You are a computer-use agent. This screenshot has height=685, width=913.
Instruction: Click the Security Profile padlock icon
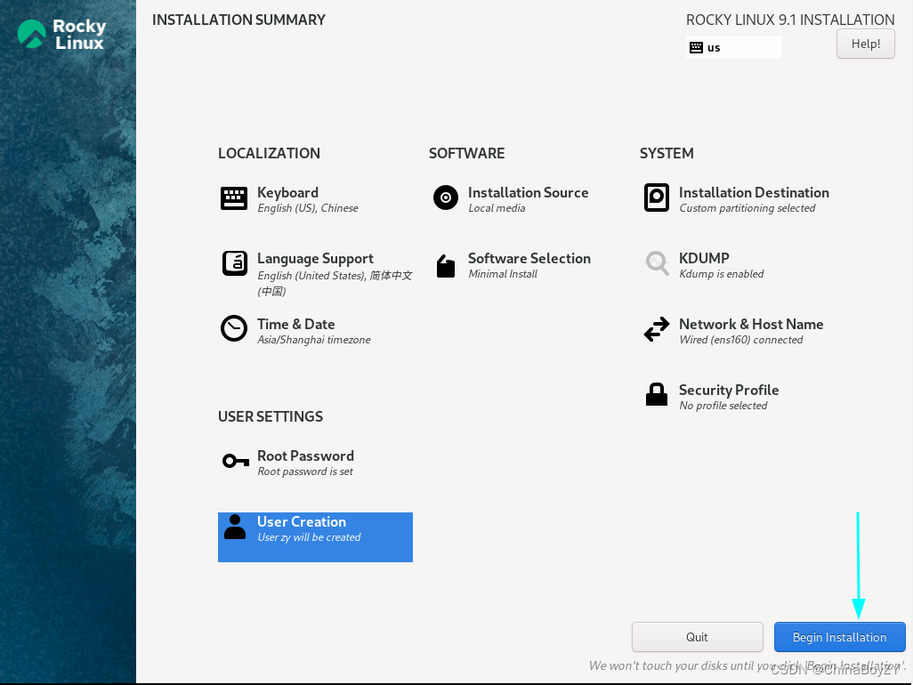coord(656,395)
